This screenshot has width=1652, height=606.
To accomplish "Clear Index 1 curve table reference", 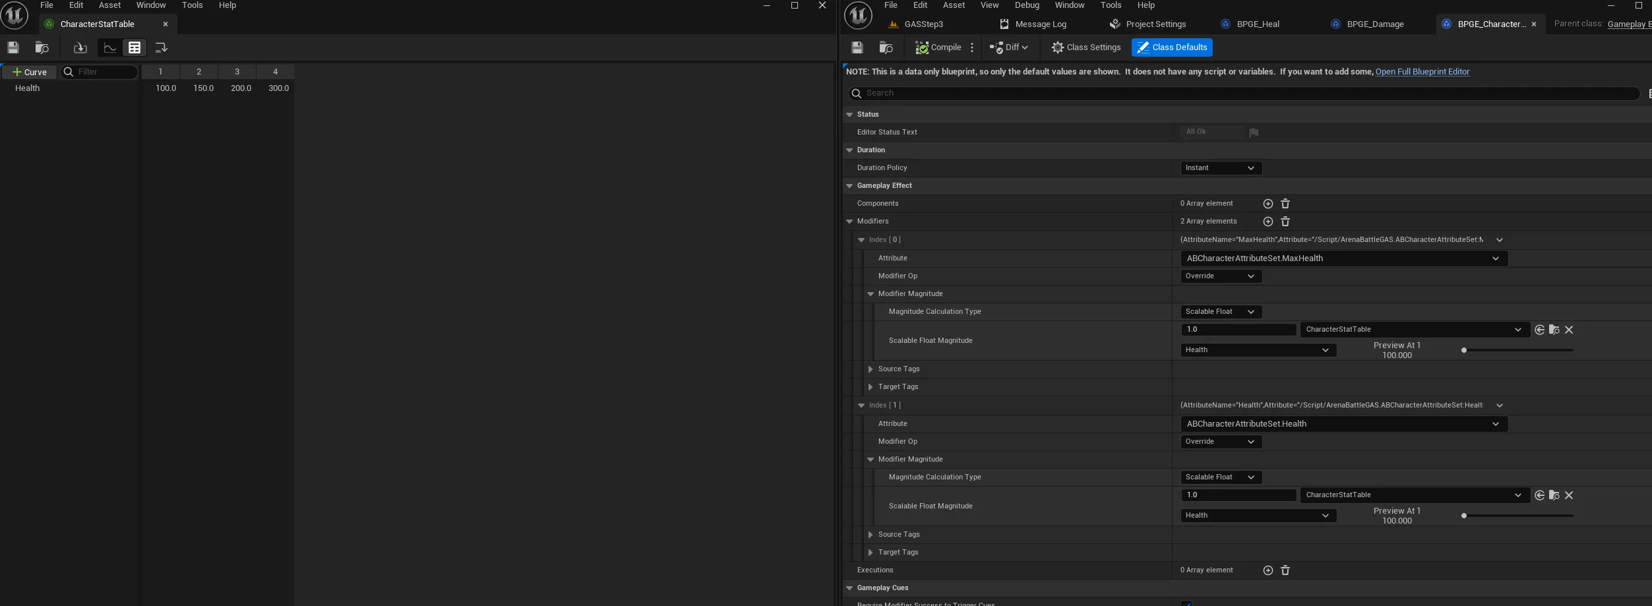I will [x=1569, y=495].
